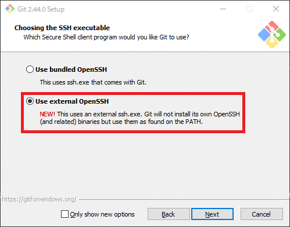
Task: Go to the previous page with Back
Action: [169, 214]
